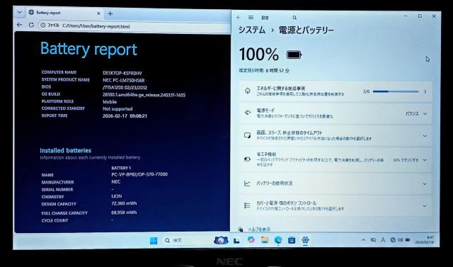Select the Not supported connected standby value
Image resolution: width=453 pixels, height=267 pixels.
point(117,109)
